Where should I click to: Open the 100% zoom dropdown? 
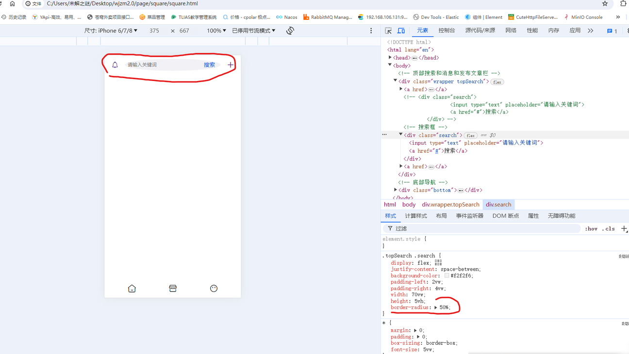pos(216,31)
